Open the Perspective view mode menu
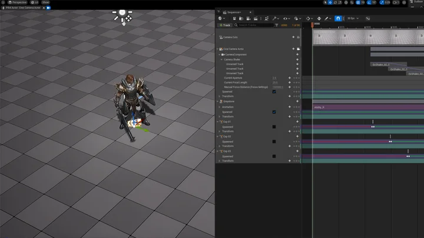This screenshot has width=424, height=238. [18, 2]
